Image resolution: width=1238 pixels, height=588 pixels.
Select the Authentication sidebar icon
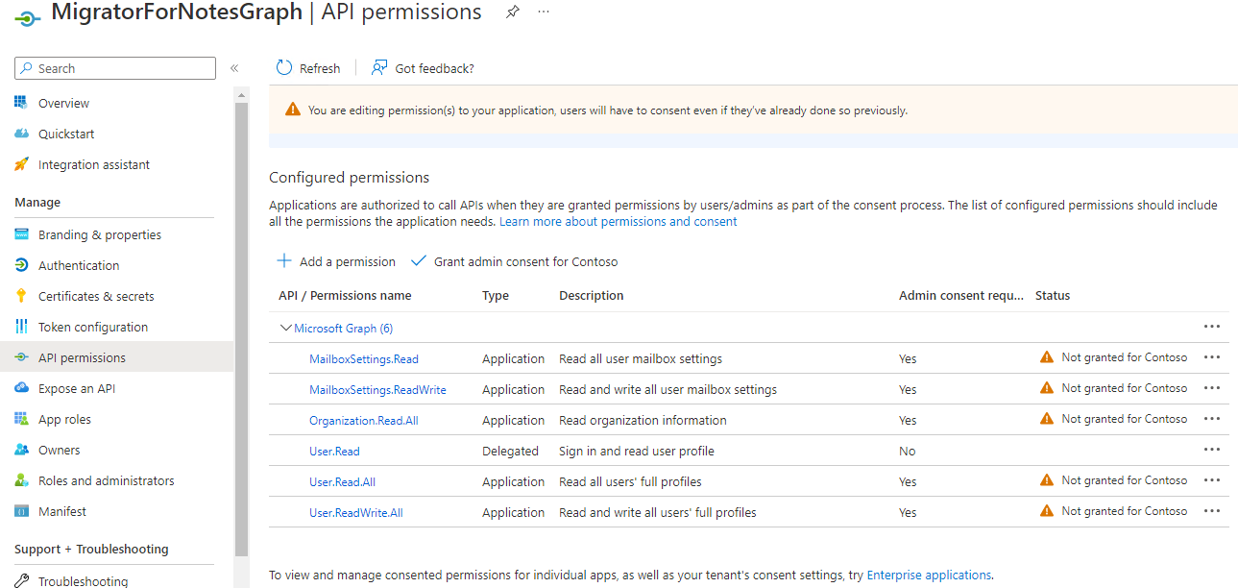point(21,264)
